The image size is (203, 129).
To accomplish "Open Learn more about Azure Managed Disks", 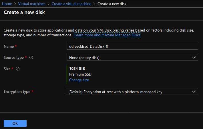I will tap(108, 35).
